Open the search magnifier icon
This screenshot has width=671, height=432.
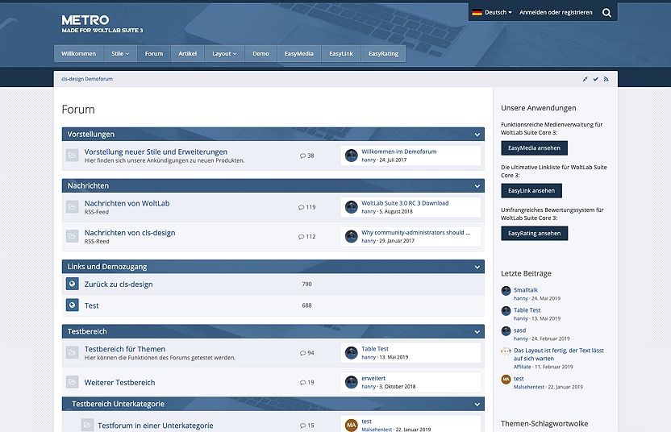pos(606,13)
